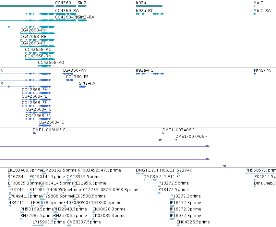Open transcript label CG42668-RD
The image size is (276, 227).
point(51,63)
